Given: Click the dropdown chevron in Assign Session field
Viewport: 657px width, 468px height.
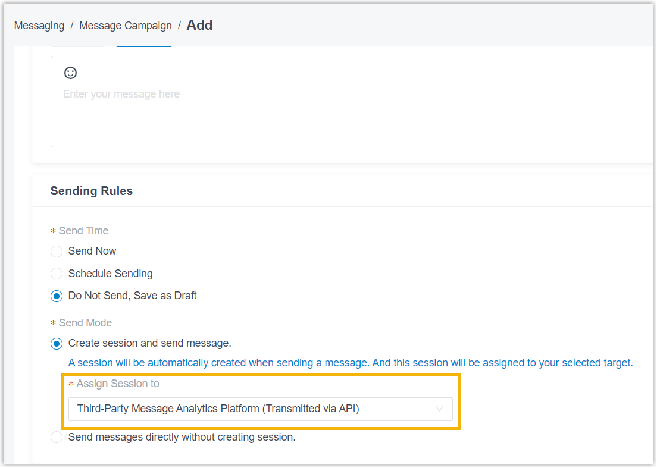Looking at the screenshot, I should (439, 409).
